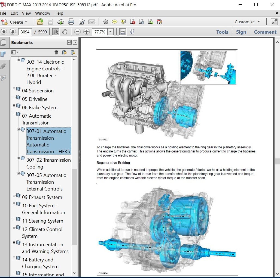Open the Tools pane
280x278 pixels.
coord(222,32)
